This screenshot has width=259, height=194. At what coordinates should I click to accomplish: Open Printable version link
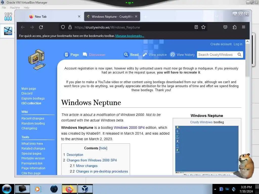[33, 158]
